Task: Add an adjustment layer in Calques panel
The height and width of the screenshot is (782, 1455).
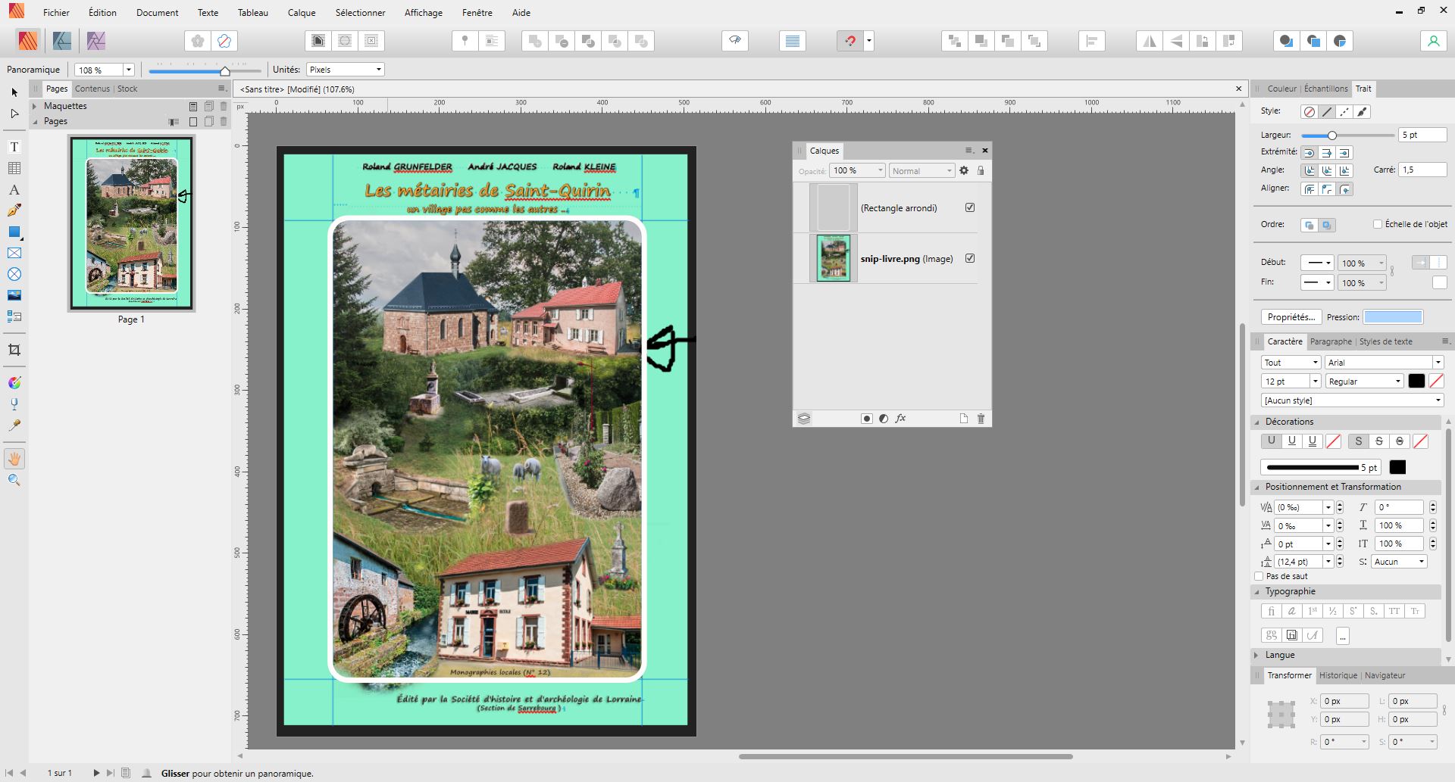Action: coord(884,419)
